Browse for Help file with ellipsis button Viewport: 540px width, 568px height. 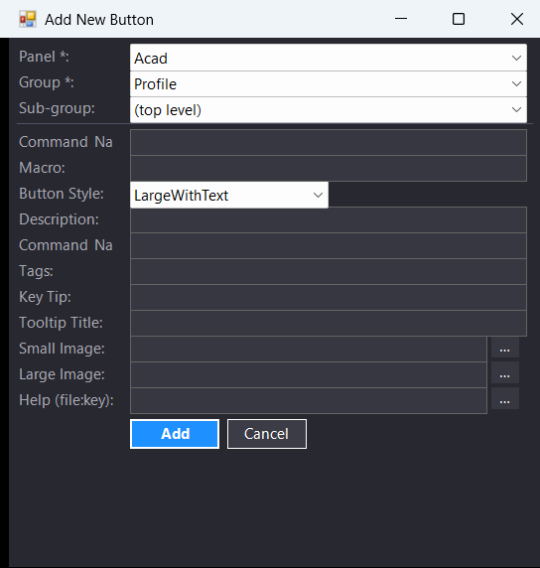[505, 399]
